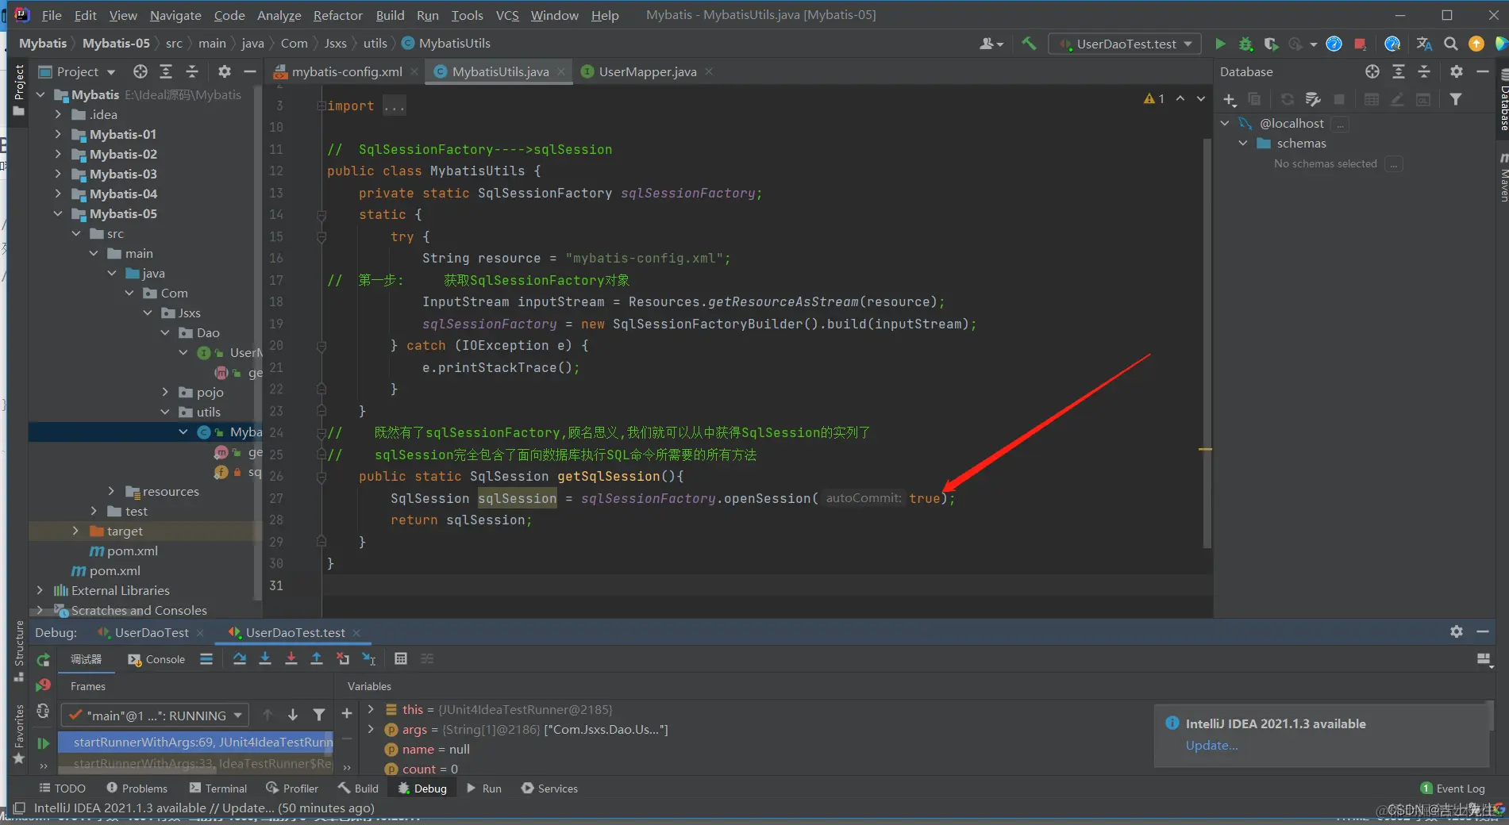This screenshot has width=1509, height=825.
Task: Select startRunnerWithArgs:69 stack frame
Action: click(x=196, y=742)
